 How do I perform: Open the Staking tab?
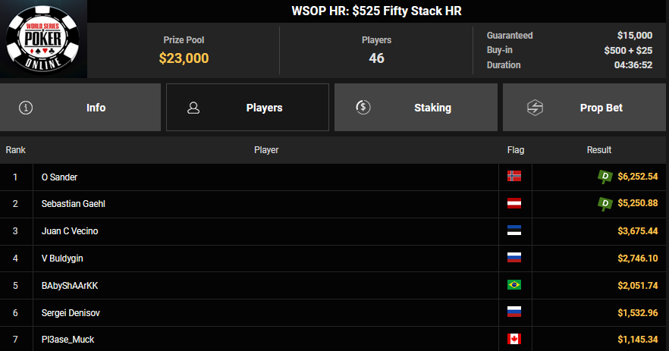416,108
